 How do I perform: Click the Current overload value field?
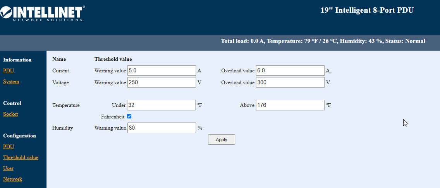(x=290, y=71)
